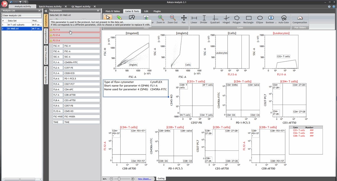Select the 01-Well-A1 data set row
This screenshot has height=181, width=337.
[x=22, y=29]
